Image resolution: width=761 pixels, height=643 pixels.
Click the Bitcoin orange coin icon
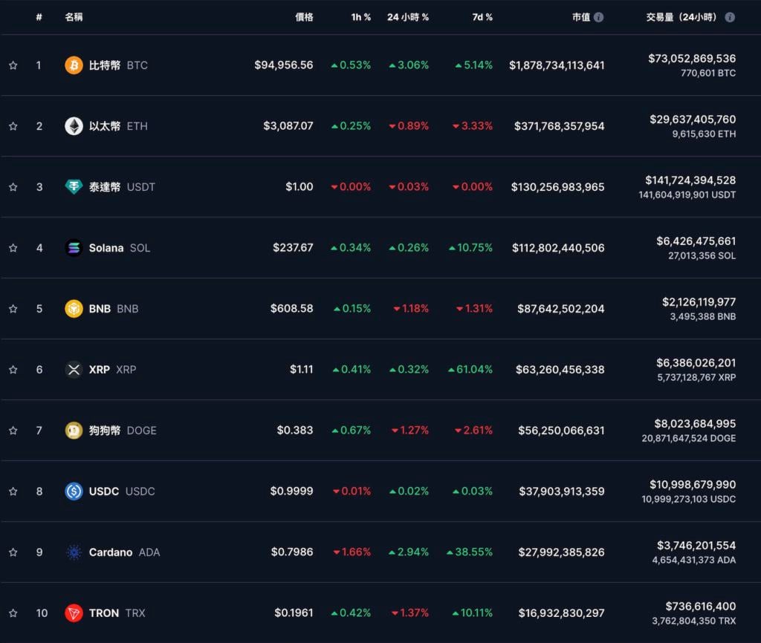(74, 65)
